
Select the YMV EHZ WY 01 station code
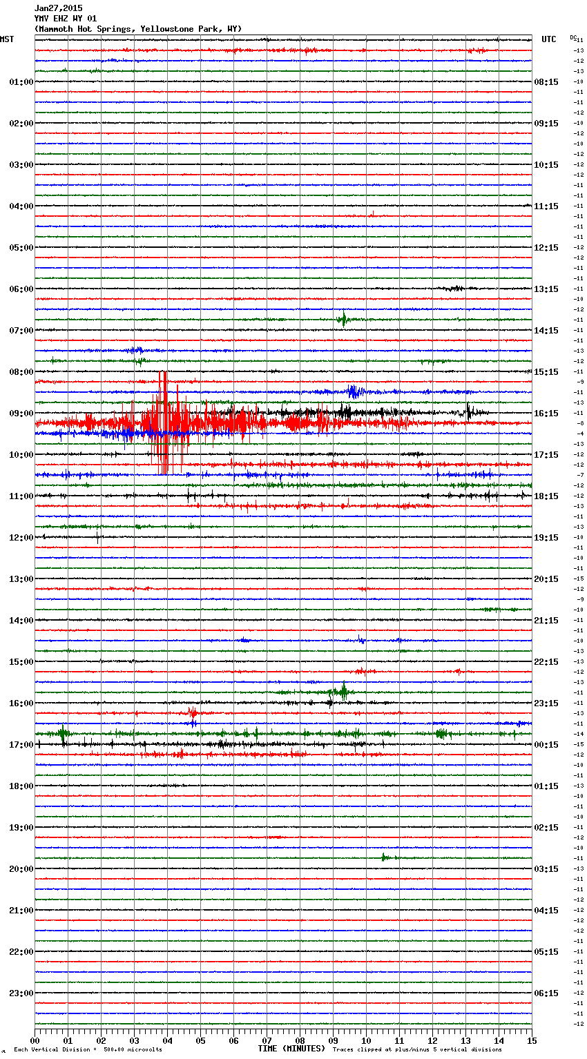66,19
